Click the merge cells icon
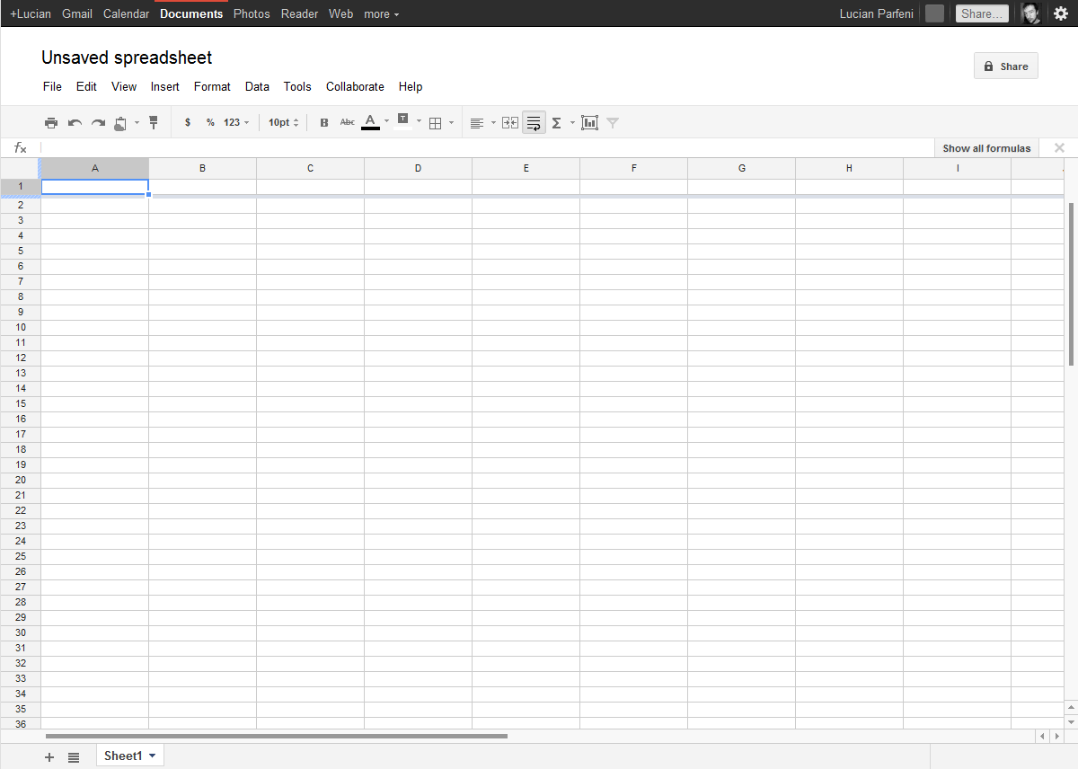Image resolution: width=1078 pixels, height=769 pixels. tap(510, 123)
